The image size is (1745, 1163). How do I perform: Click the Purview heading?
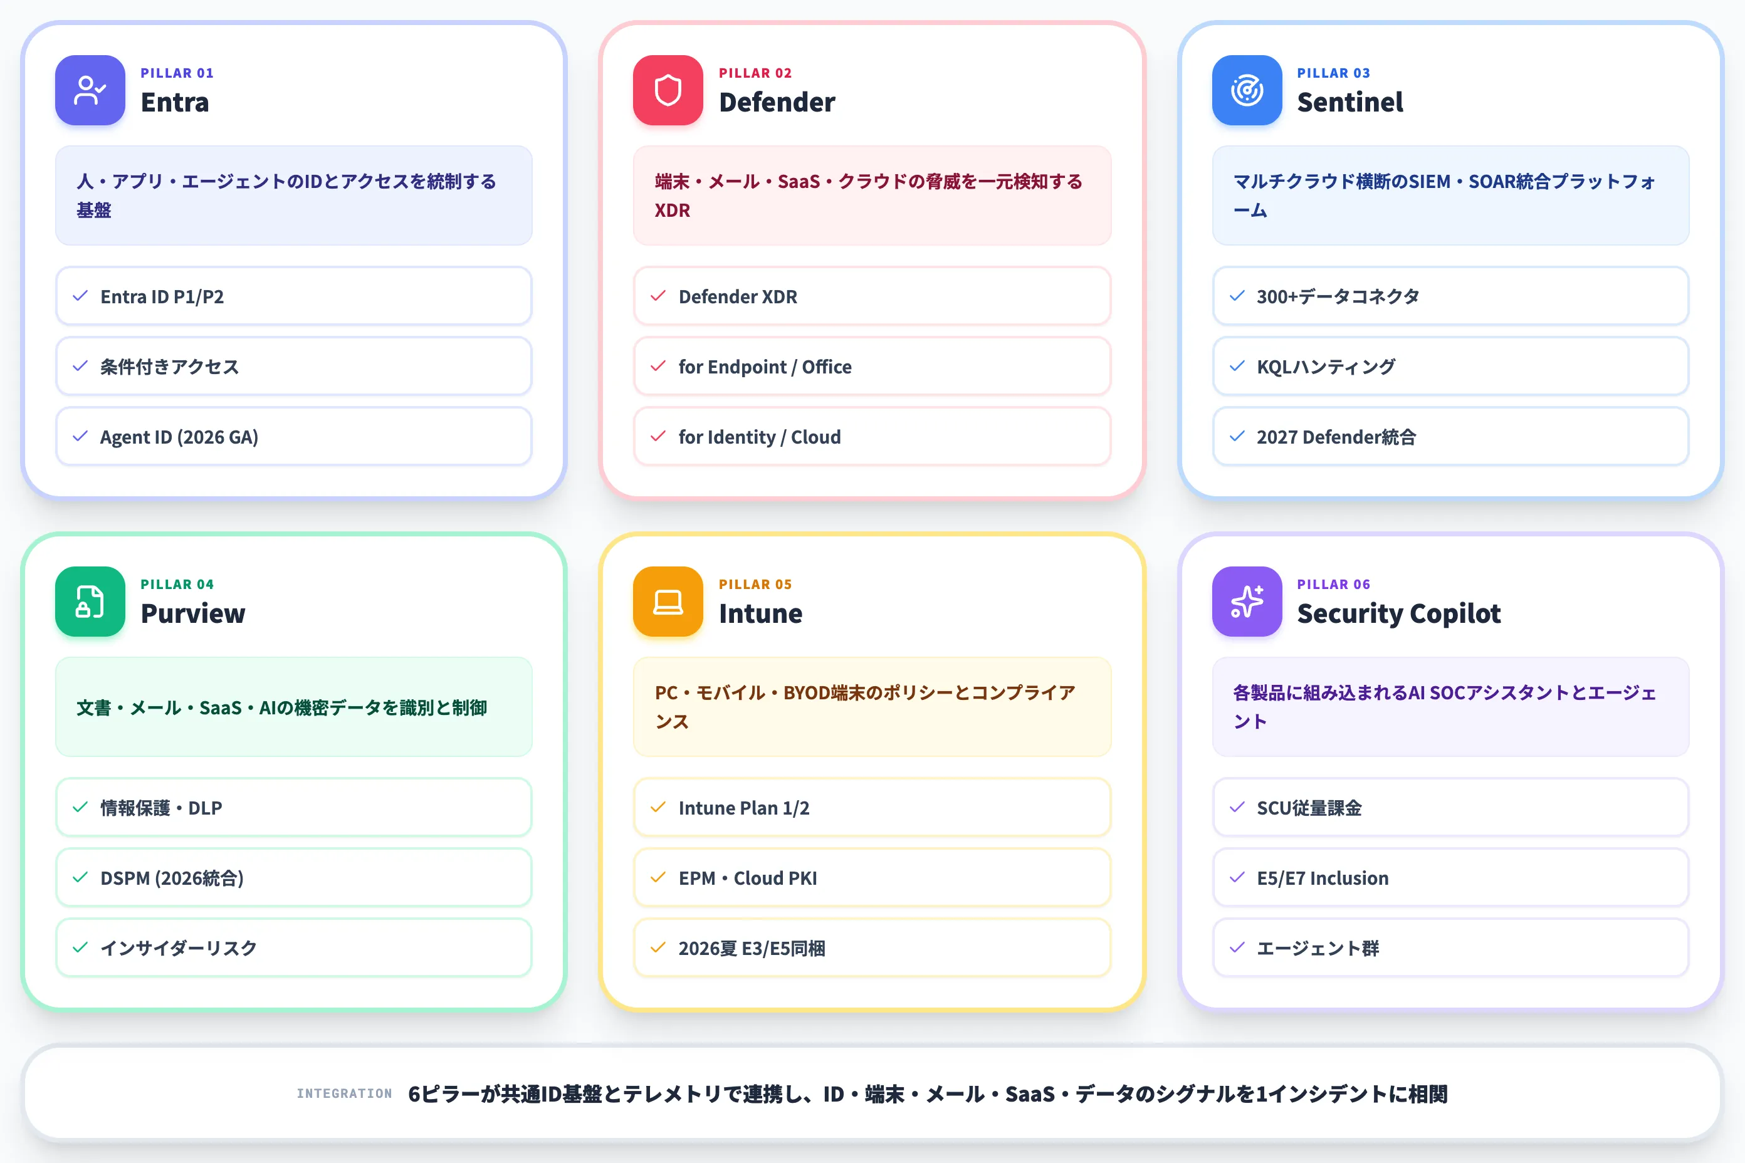[193, 613]
